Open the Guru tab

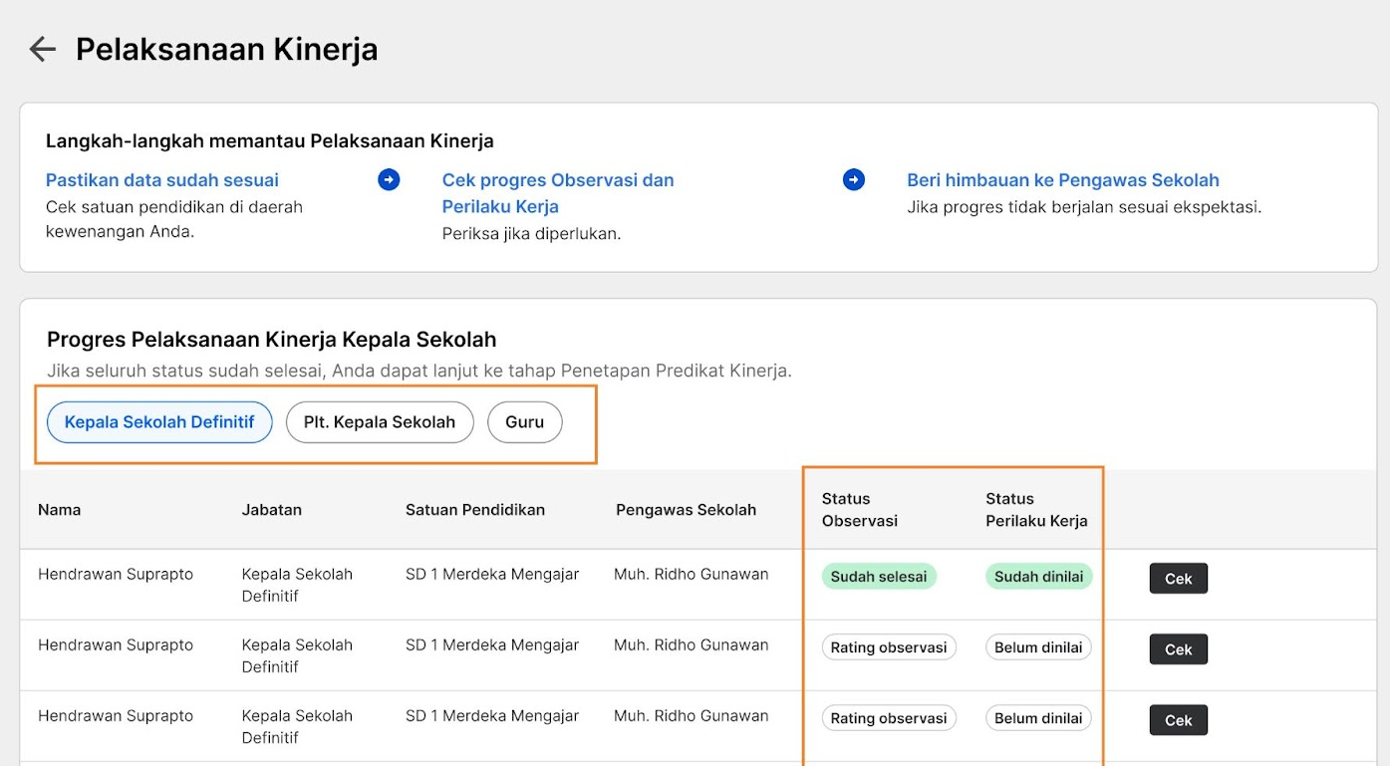click(x=525, y=422)
